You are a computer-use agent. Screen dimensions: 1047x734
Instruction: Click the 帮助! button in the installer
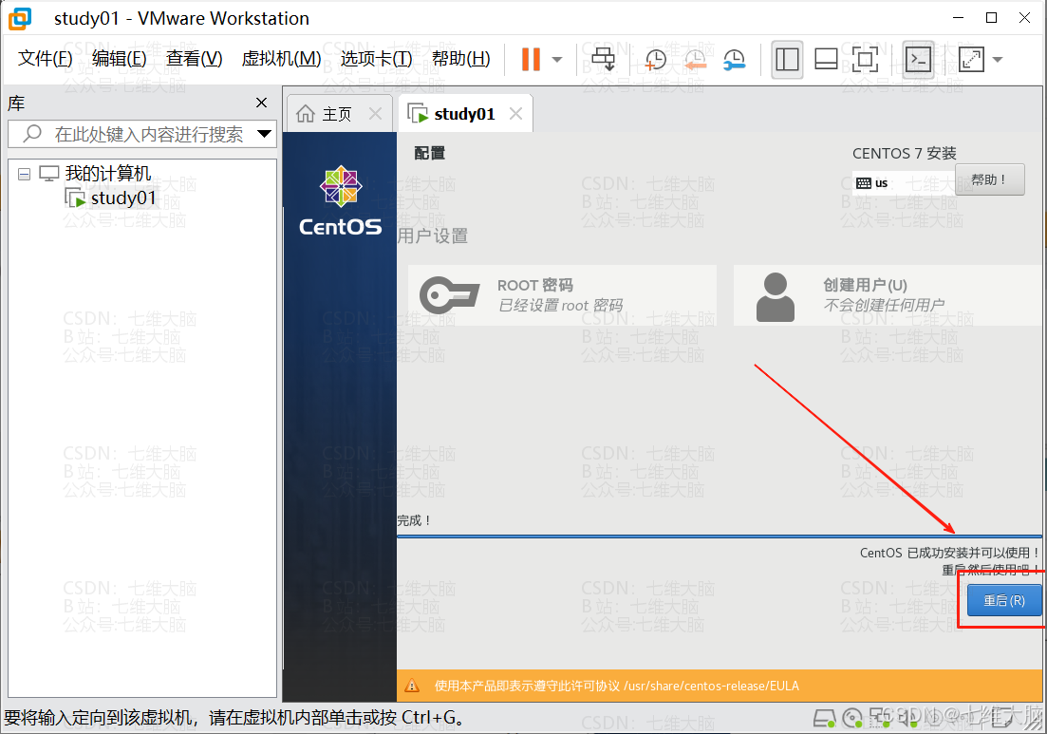tap(990, 179)
